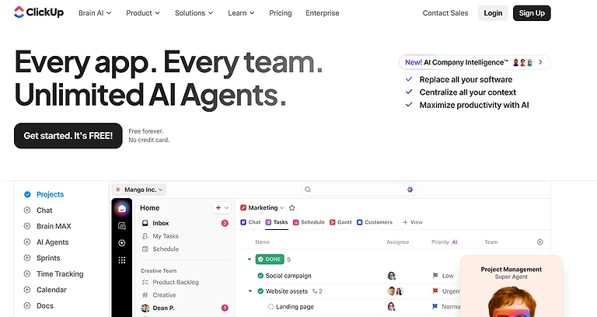Click Get started. It's FREE! button

pyautogui.click(x=68, y=135)
